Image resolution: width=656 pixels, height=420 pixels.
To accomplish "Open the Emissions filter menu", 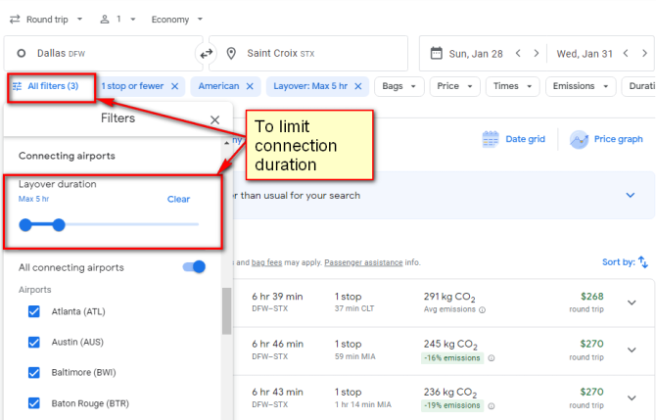I will tap(581, 86).
